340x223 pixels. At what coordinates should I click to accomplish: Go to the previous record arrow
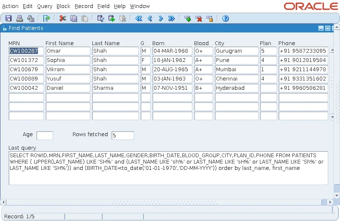150,19
